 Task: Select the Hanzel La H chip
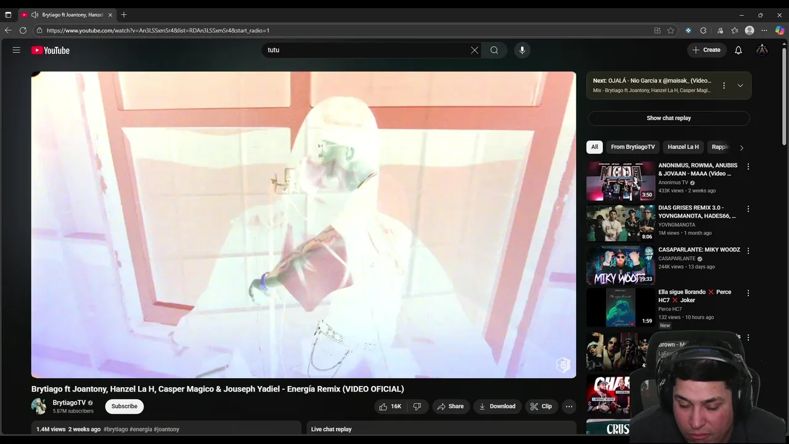click(683, 147)
